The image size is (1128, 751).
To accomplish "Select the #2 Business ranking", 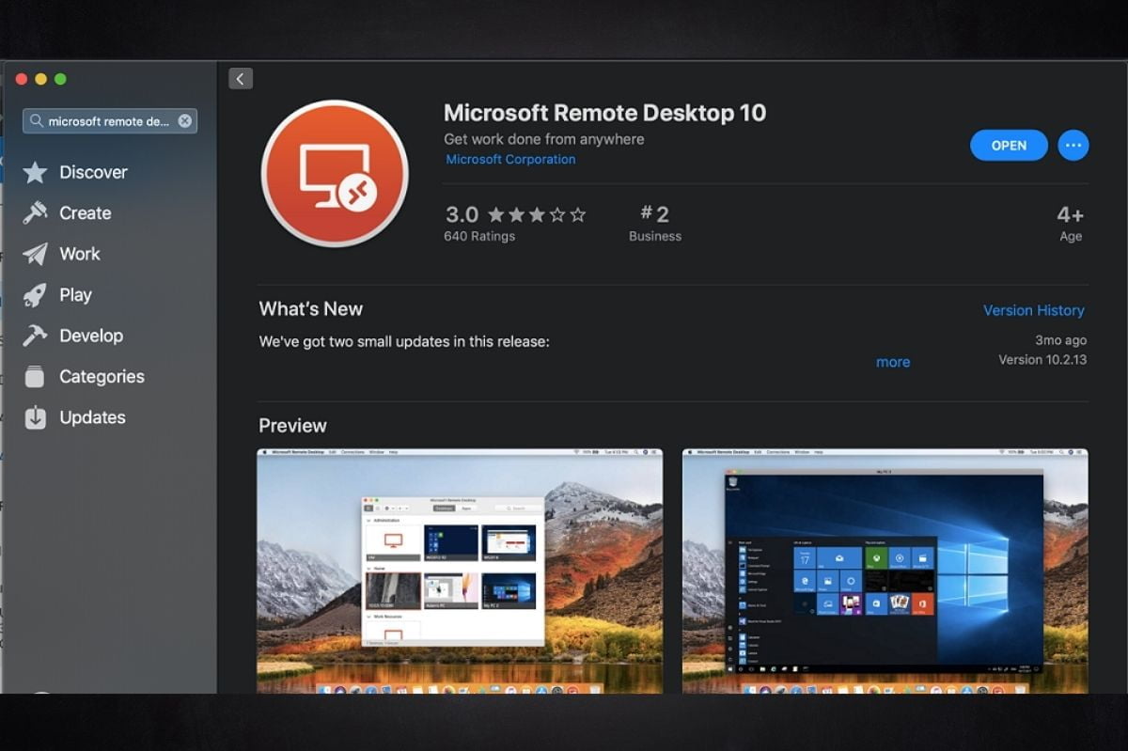I will 654,224.
